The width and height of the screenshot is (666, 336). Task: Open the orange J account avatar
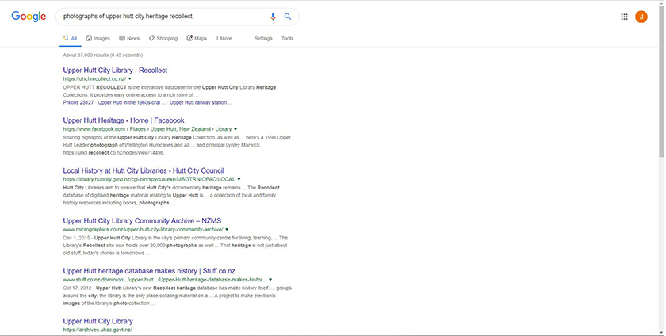tap(641, 16)
